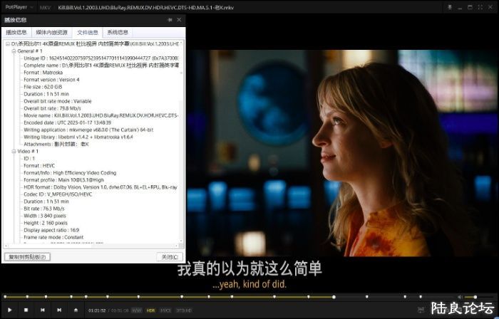The width and height of the screenshot is (499, 319).
Task: Collapse the Video # 1 tree node
Action: click(x=14, y=152)
